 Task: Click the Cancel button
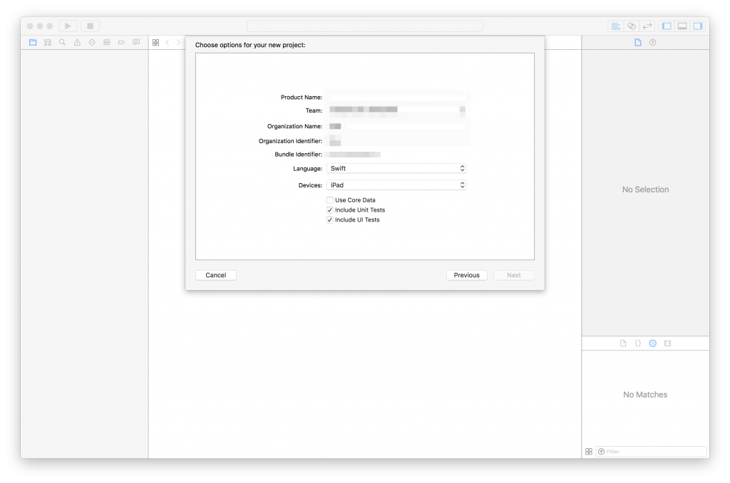point(215,275)
